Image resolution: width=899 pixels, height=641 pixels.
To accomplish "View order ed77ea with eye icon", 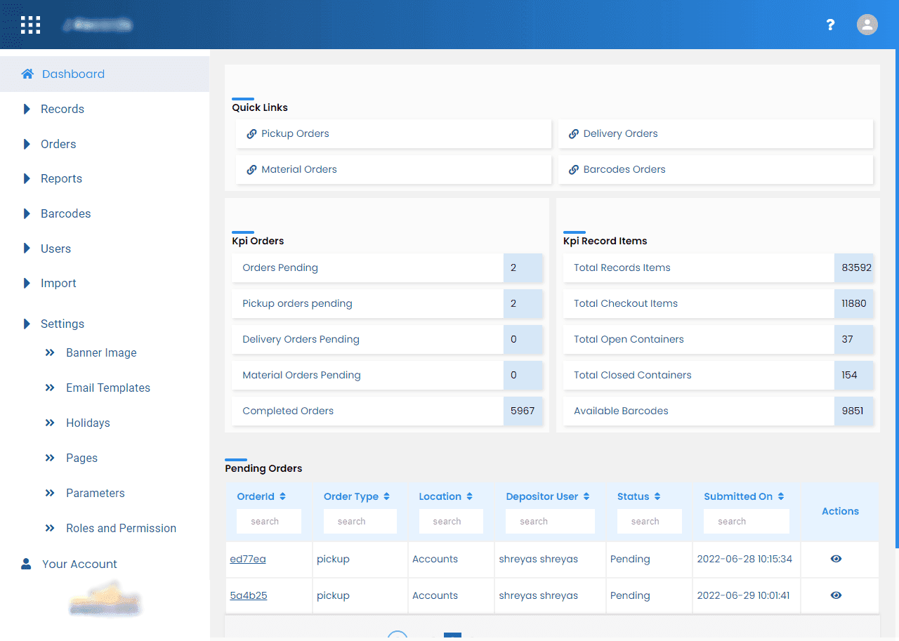I will pos(836,559).
